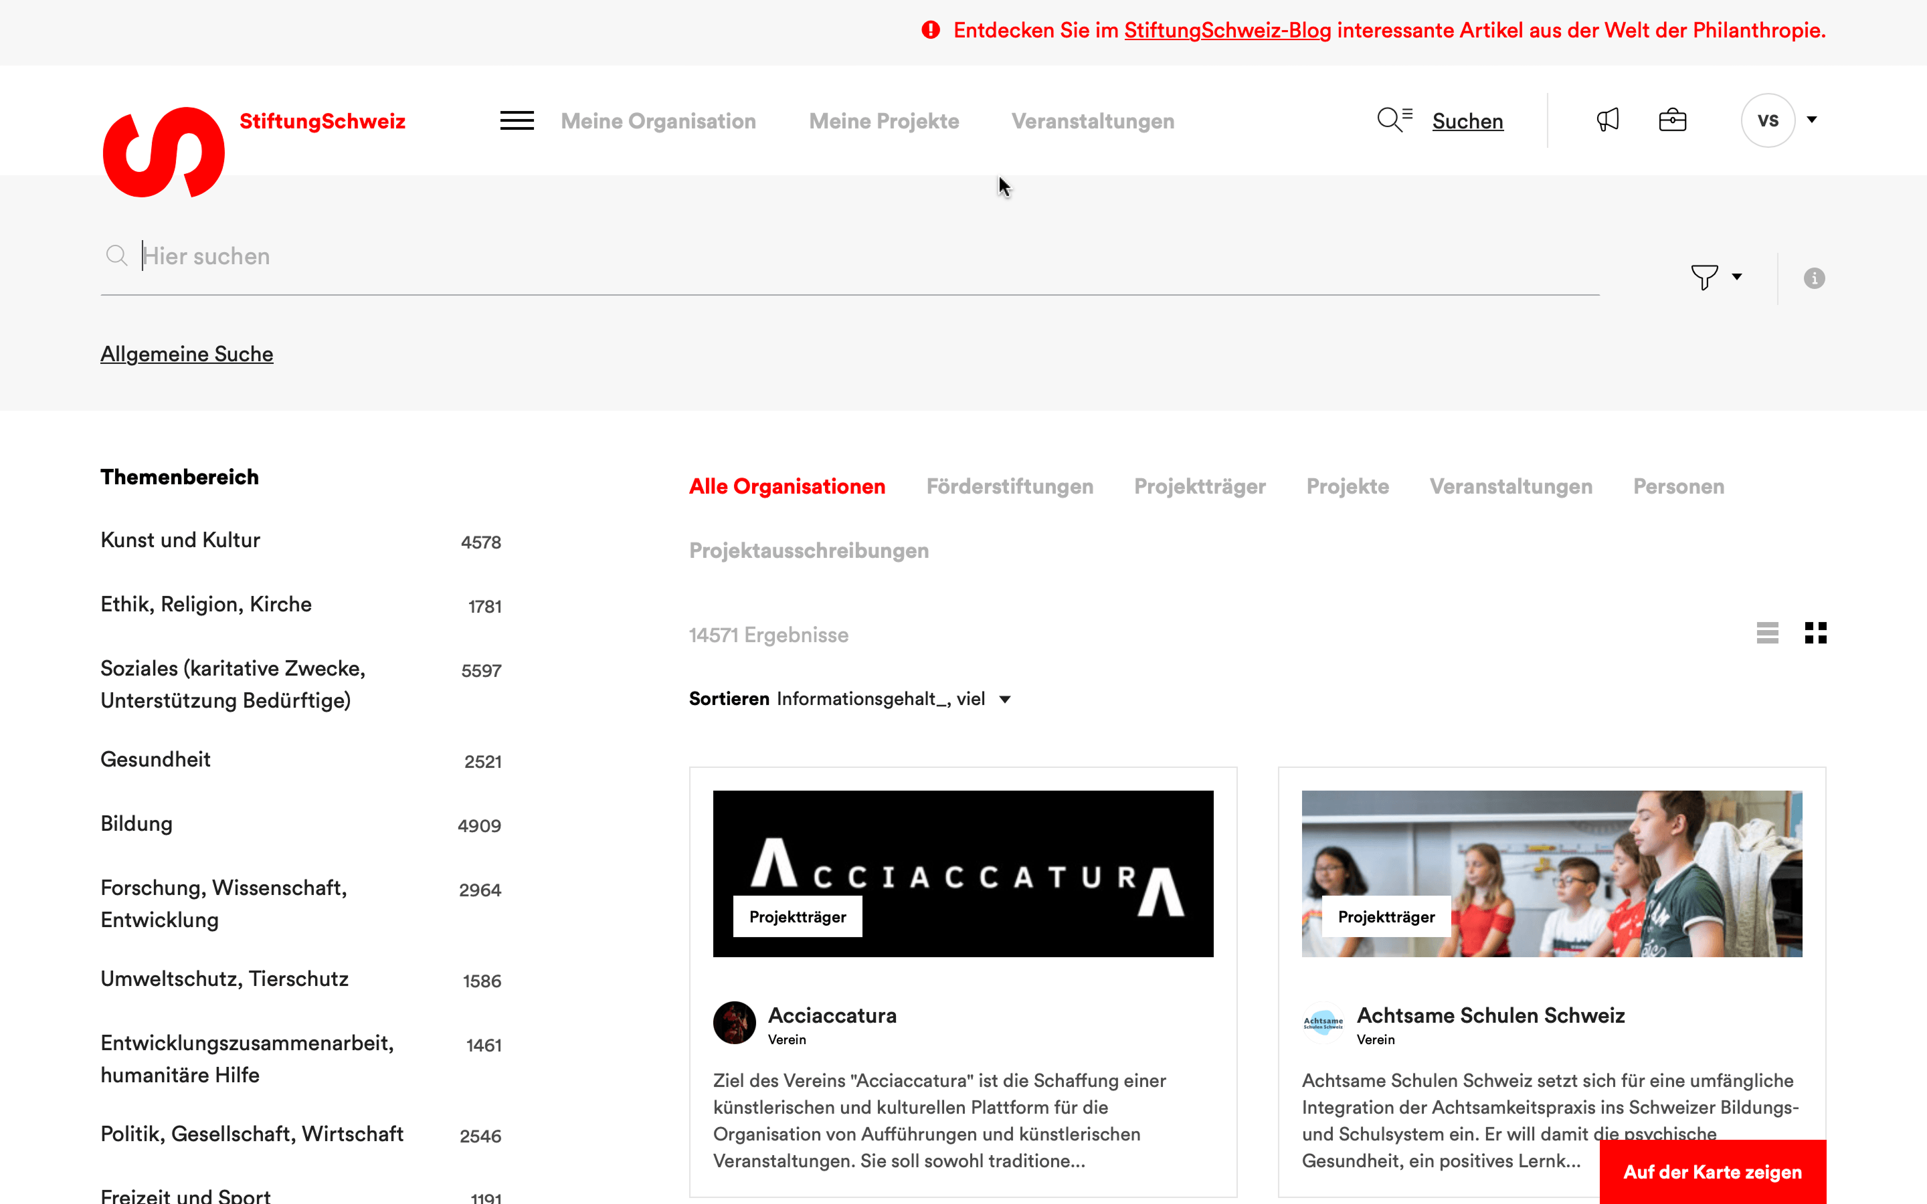1927x1204 pixels.
Task: Filter by Bildung topic
Action: click(137, 824)
